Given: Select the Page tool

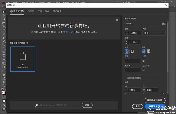Looking at the screenshot, I should pos(4,19).
